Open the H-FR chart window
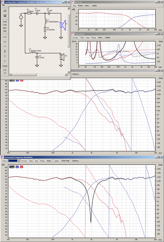Image resolution: width=164 pixels, height=242 pixels. coord(5,22)
